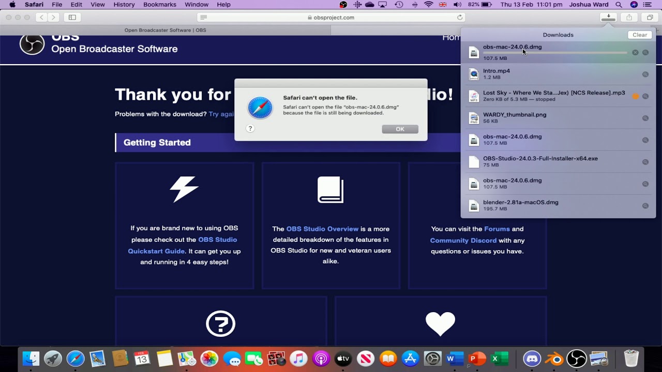This screenshot has width=662, height=372.
Task: Open the Bookmarks menu
Action: (x=160, y=5)
